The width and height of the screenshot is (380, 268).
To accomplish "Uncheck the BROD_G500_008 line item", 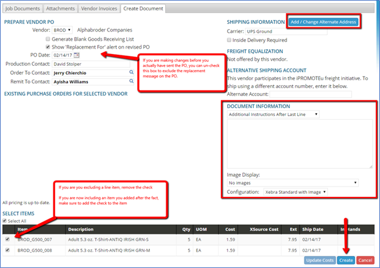I will [7, 250].
